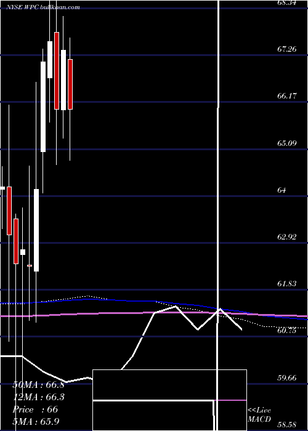The width and height of the screenshot is (308, 431).
Task: Click the 5MA : 65.9 reading
Action: 36,421
